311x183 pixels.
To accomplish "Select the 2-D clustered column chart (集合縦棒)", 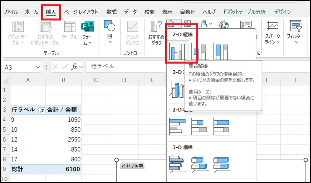I will coord(178,51).
